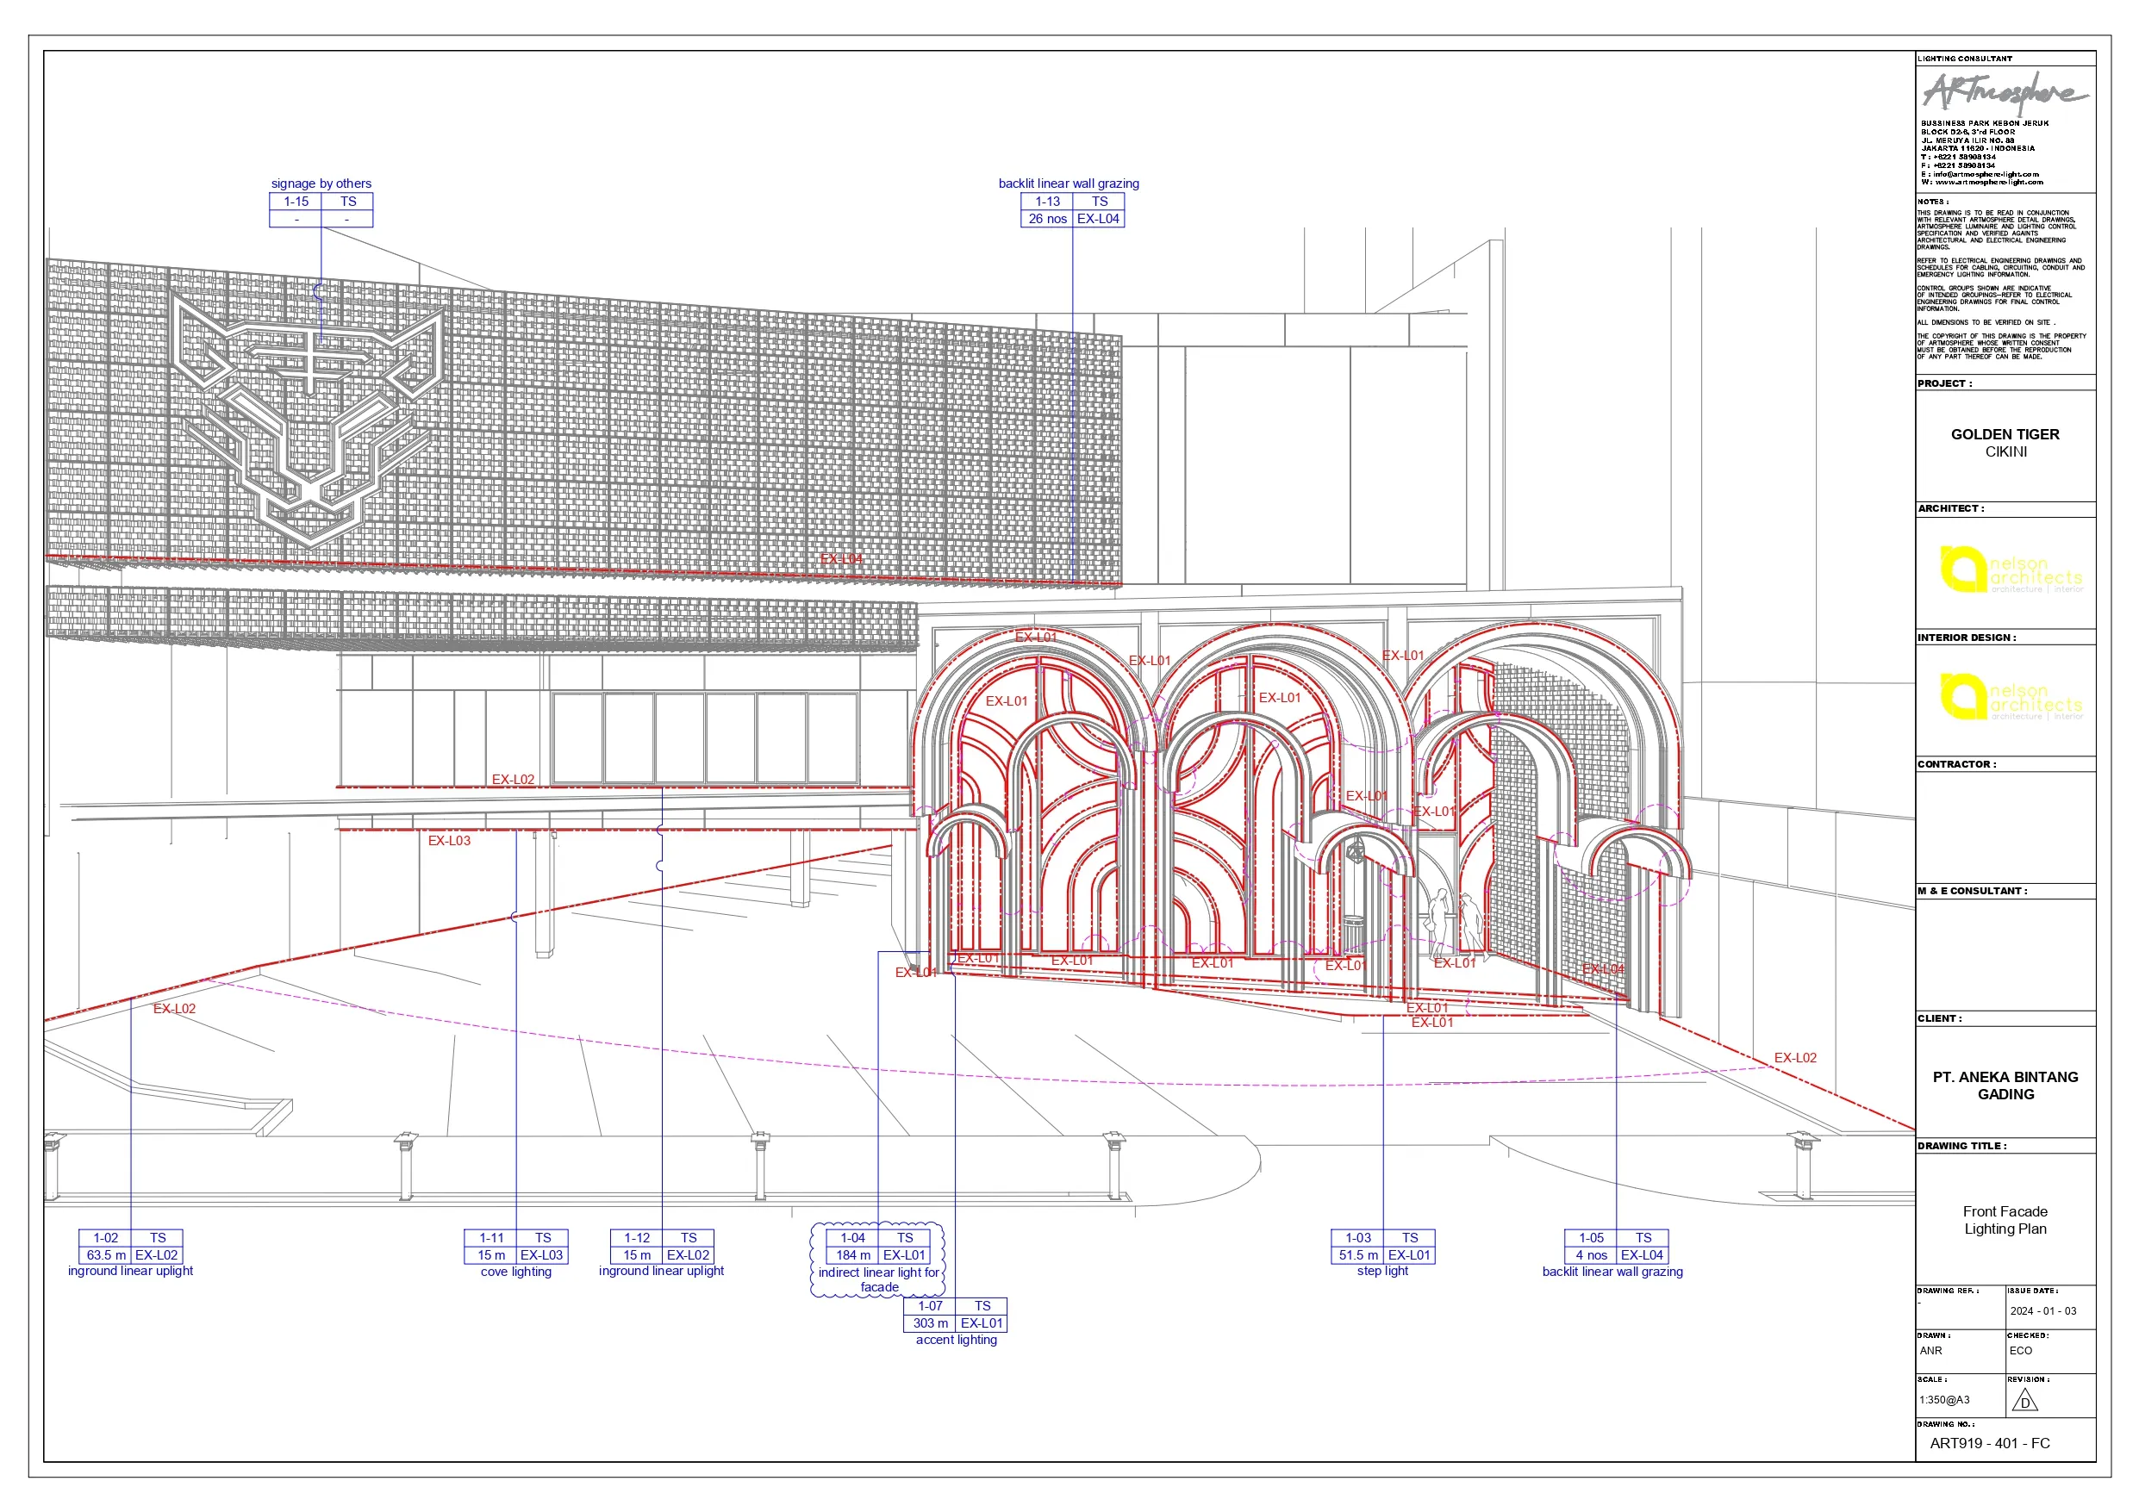This screenshot has height=1512, width=2139.
Task: Click 'inground linear uplight' under tag 1-12
Action: tap(662, 1271)
